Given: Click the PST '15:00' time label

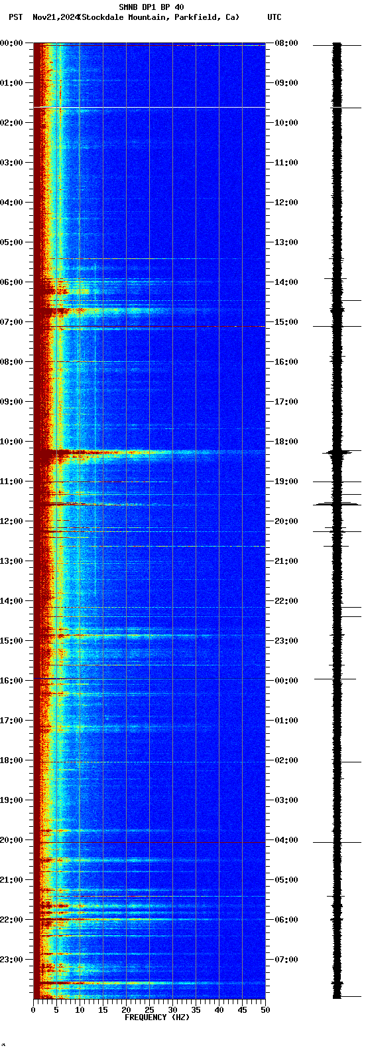Looking at the screenshot, I should tap(11, 641).
